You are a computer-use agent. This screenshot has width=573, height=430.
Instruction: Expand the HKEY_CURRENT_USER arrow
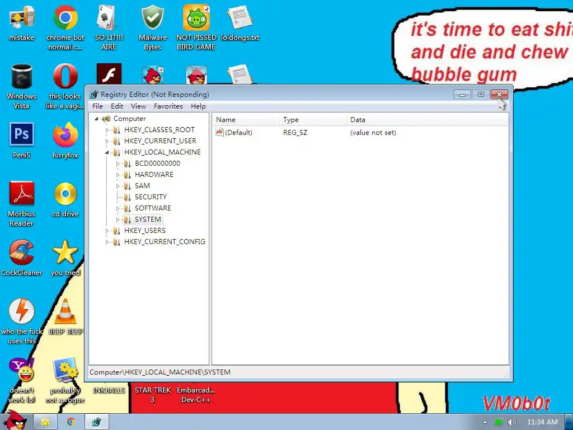(107, 141)
